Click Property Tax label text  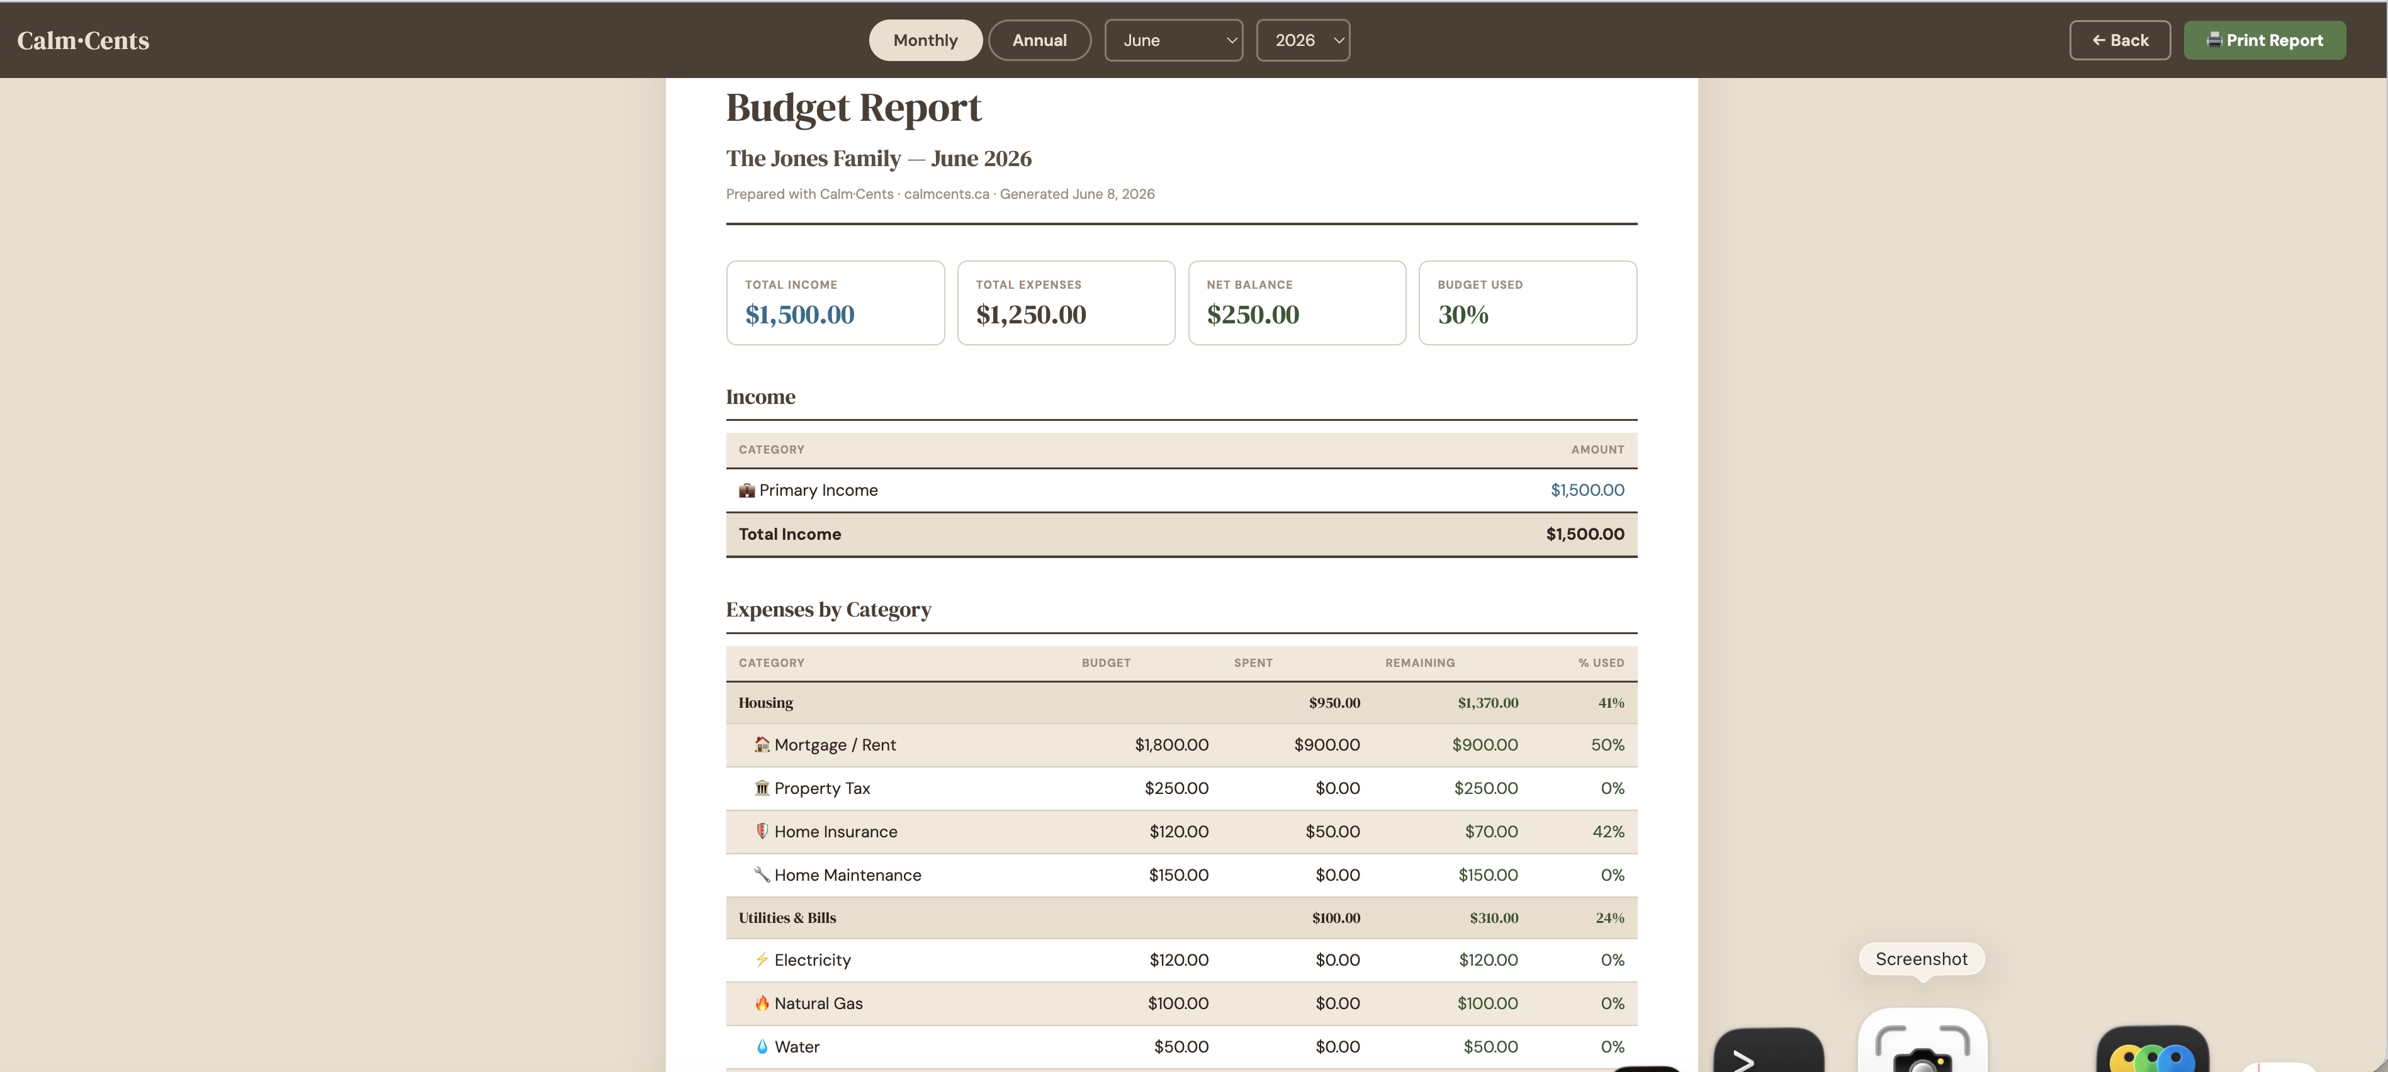pyautogui.click(x=821, y=788)
